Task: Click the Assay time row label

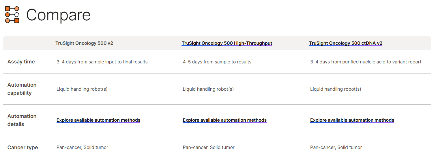Action: point(21,62)
